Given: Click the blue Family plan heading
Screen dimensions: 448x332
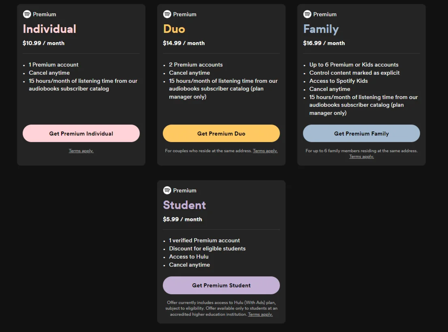Looking at the screenshot, I should (321, 29).
